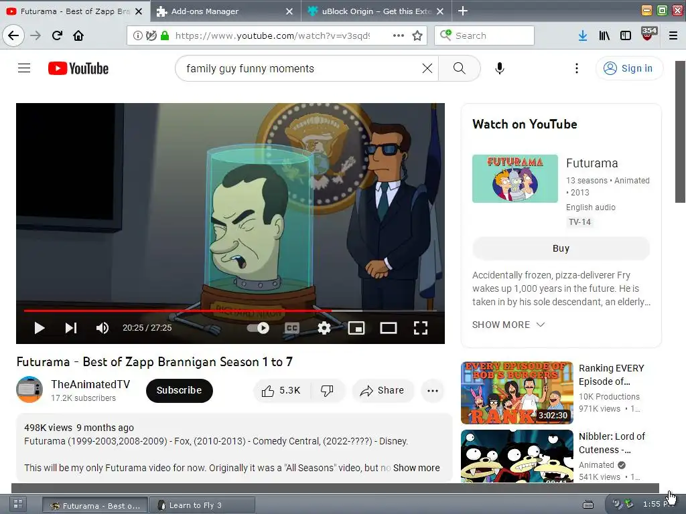
Task: Subscribe to TheAnimatedTV
Action: [x=180, y=390]
